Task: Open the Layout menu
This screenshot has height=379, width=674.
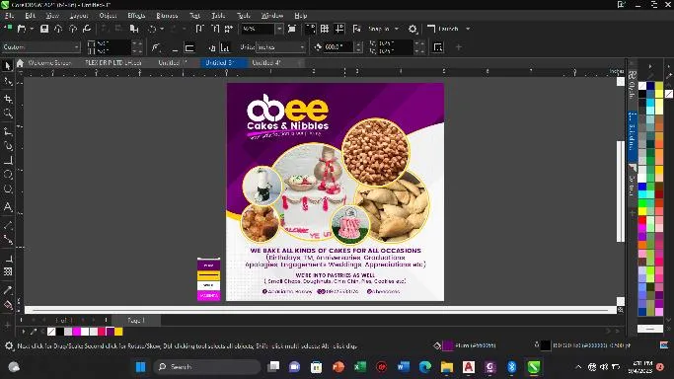Action: pos(79,16)
